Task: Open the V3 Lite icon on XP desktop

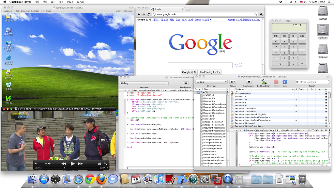Action: pyautogui.click(x=8, y=100)
